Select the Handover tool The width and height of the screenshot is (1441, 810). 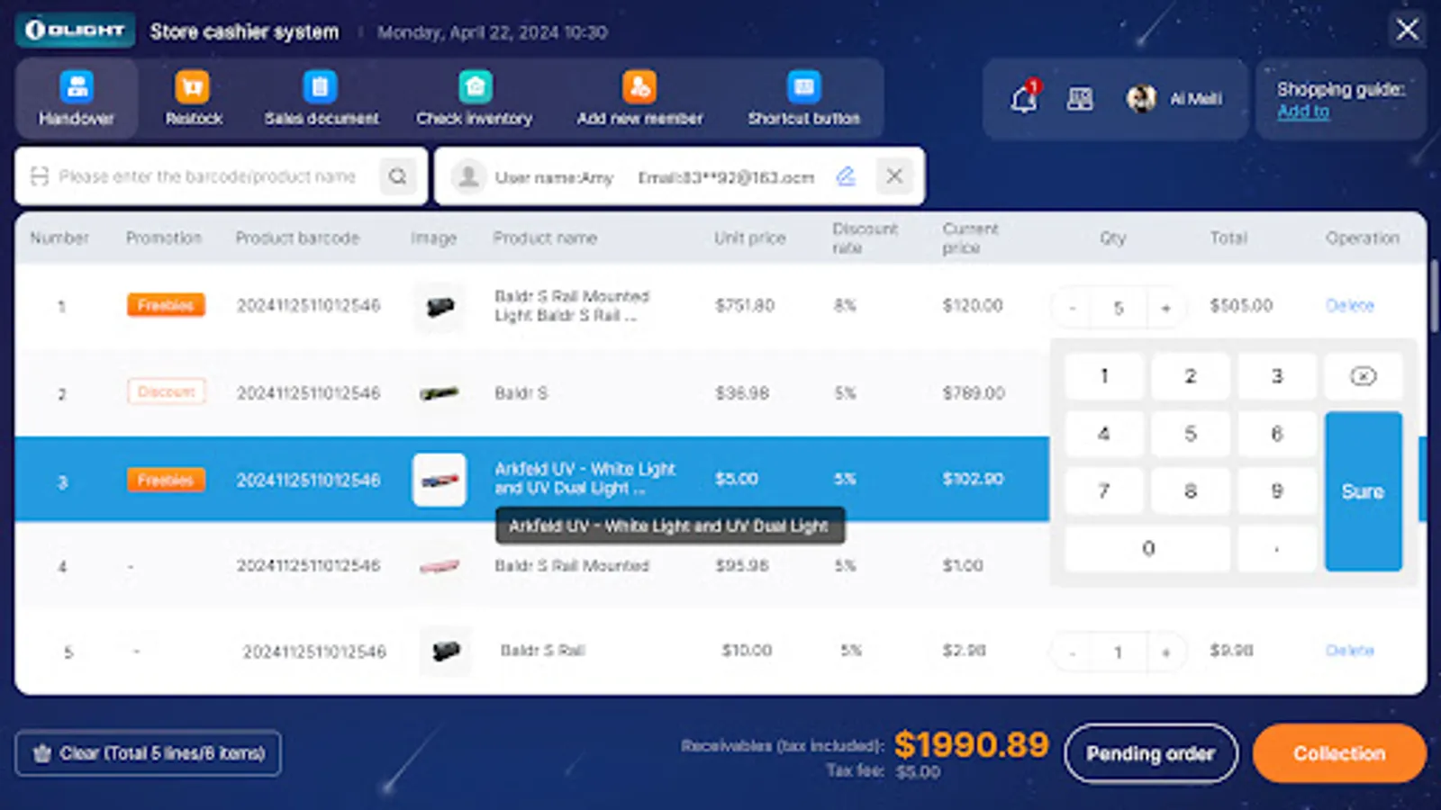77,97
